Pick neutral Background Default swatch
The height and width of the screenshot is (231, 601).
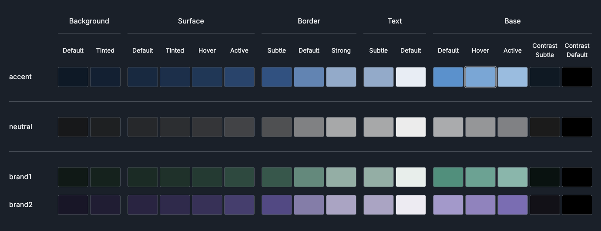[x=73, y=127]
